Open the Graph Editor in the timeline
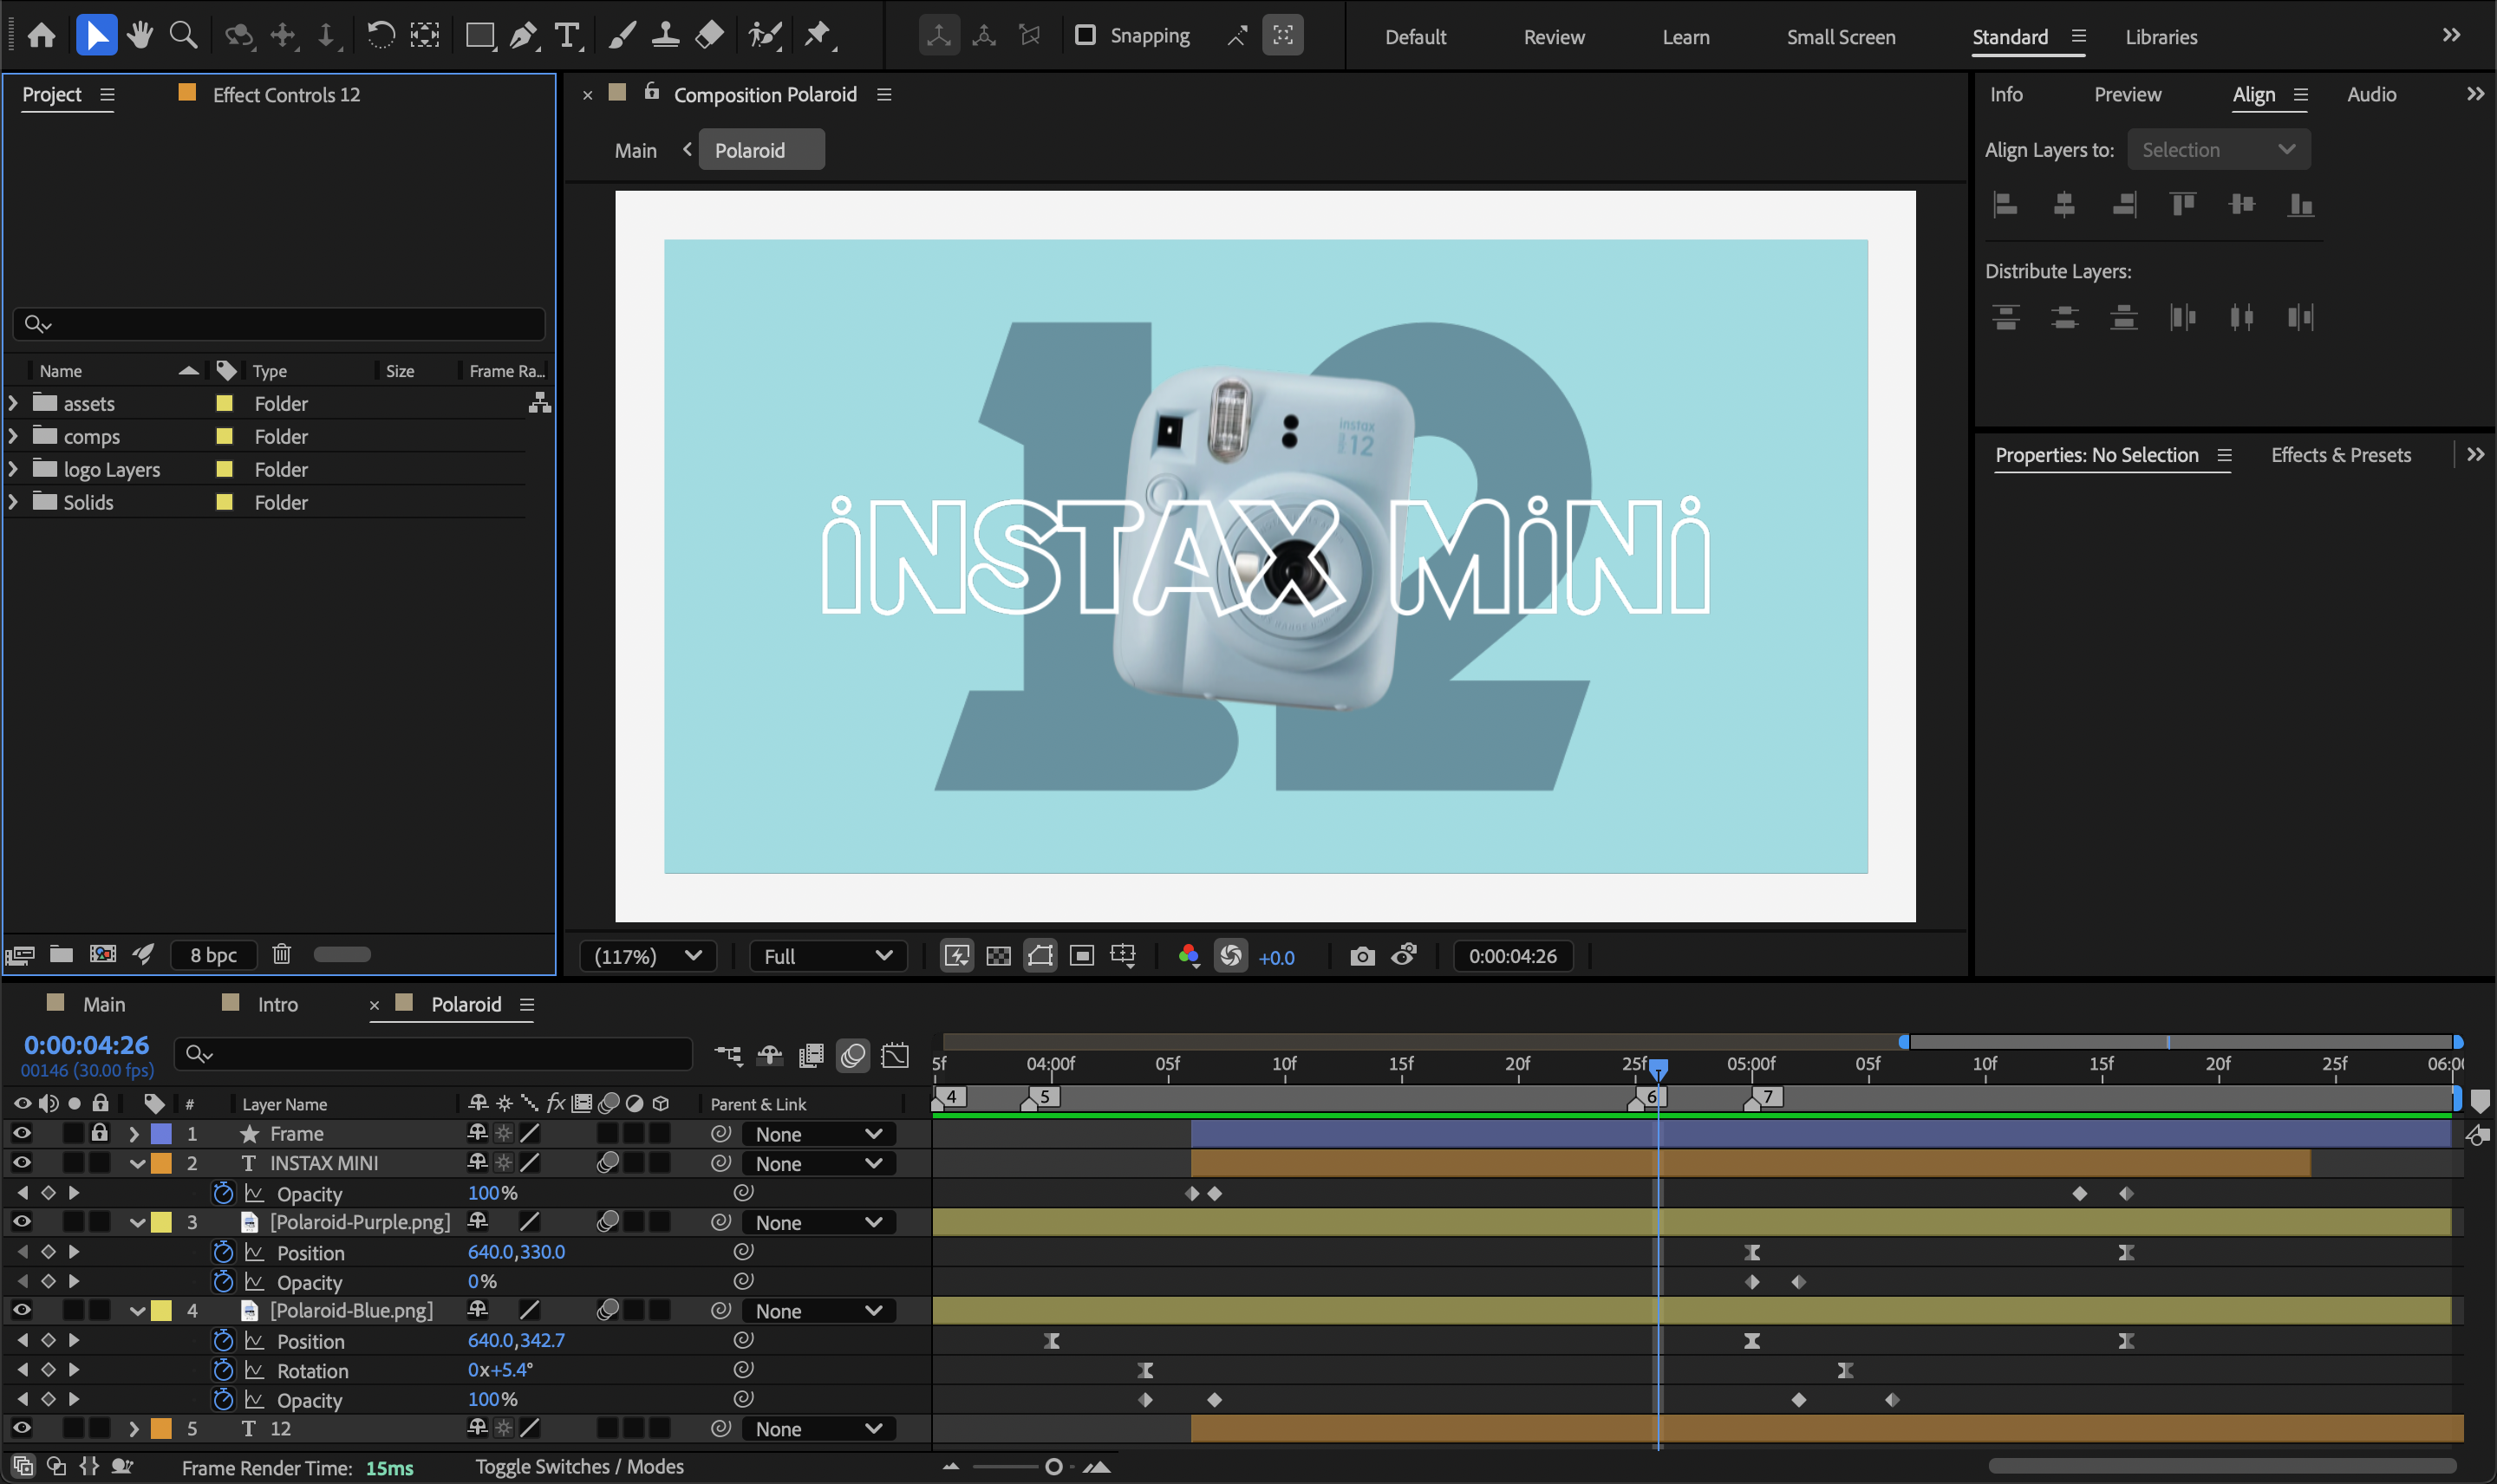2497x1484 pixels. [895, 1054]
